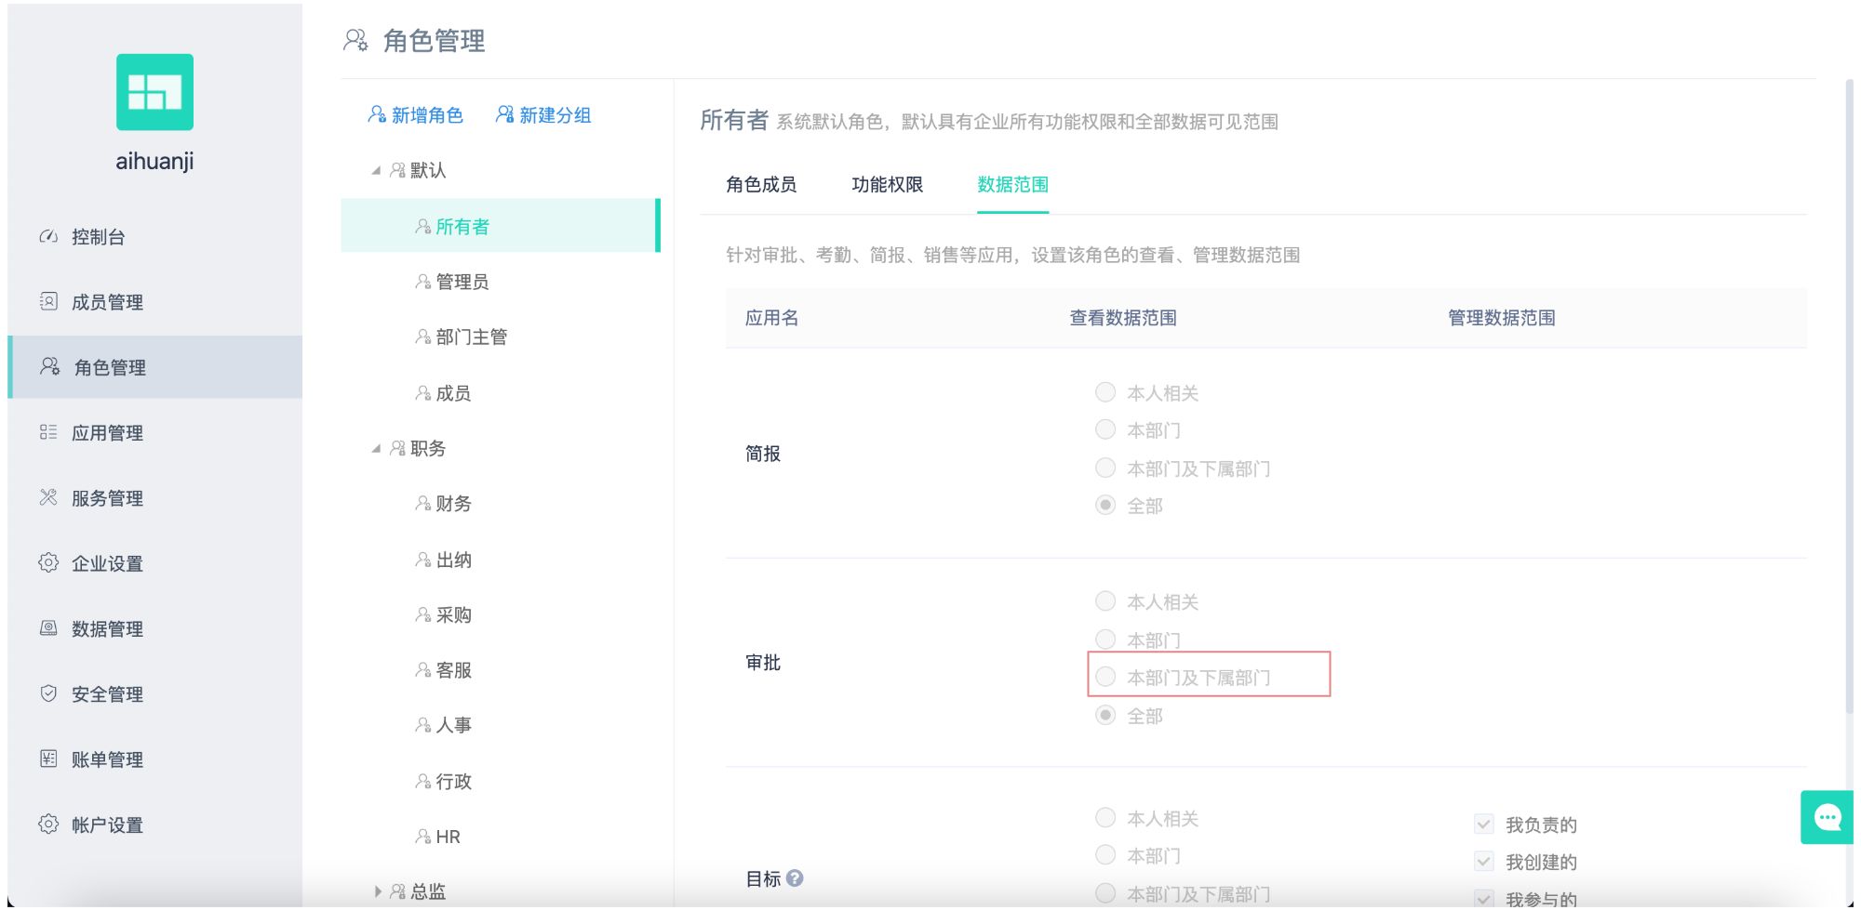Select 本部门及下属部门 radio in 简报 row

pyautogui.click(x=1105, y=468)
